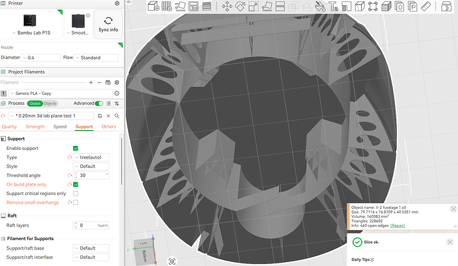Open Support/raft base filament dropdown
Screen dimensions: 458x266
tap(91, 248)
